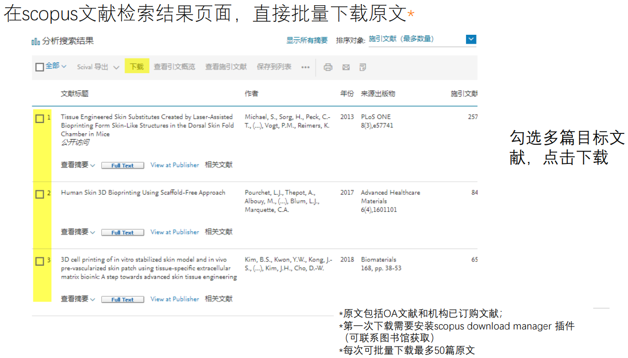Click author list Pourchet, L.J., Thepot, A.
This screenshot has height=358, width=628.
(282, 201)
